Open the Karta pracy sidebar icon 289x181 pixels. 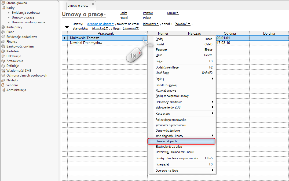tap(3, 27)
